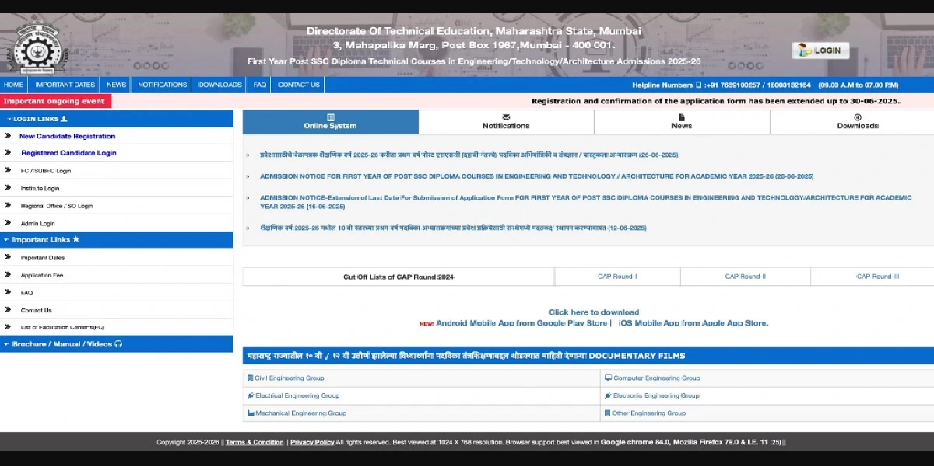Open Electrical Engineering Group documentary
Image resolution: width=934 pixels, height=470 pixels.
point(297,395)
